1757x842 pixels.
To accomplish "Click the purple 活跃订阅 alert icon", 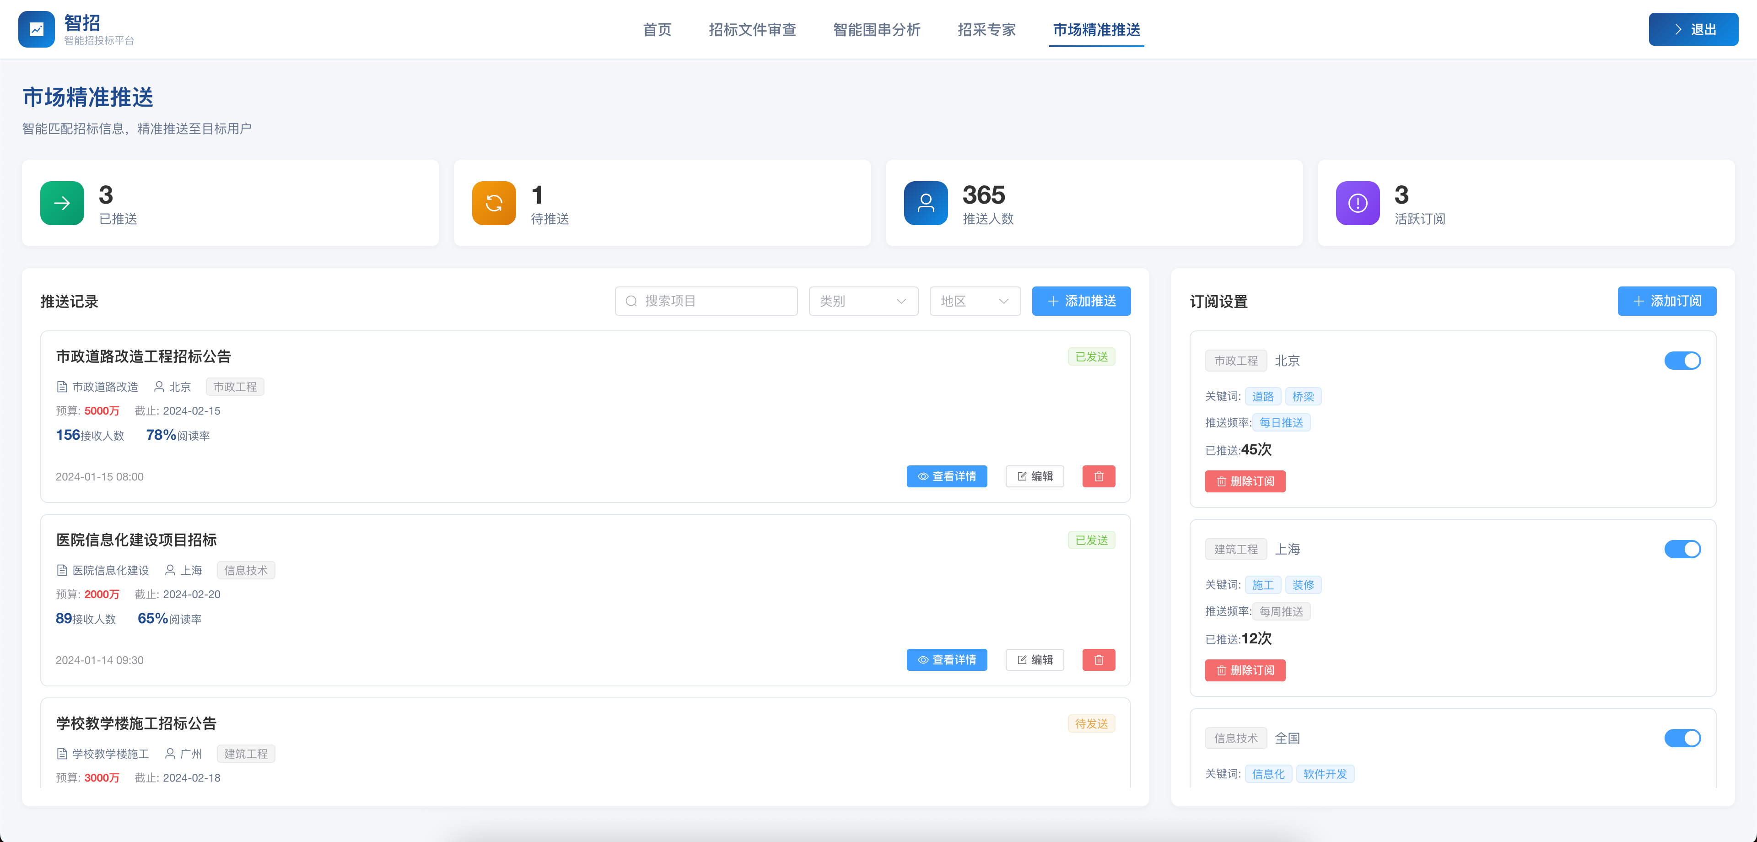I will tap(1357, 203).
